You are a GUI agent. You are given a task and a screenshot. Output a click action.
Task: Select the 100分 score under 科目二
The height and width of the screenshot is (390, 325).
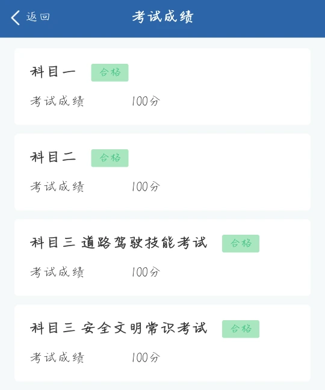[x=146, y=187]
